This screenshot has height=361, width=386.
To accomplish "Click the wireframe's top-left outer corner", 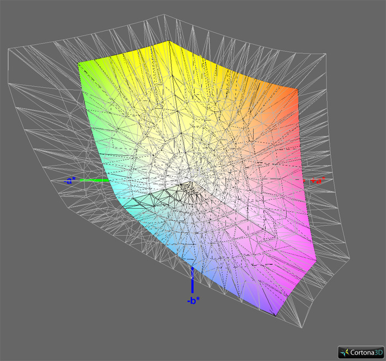I will point(8,50).
